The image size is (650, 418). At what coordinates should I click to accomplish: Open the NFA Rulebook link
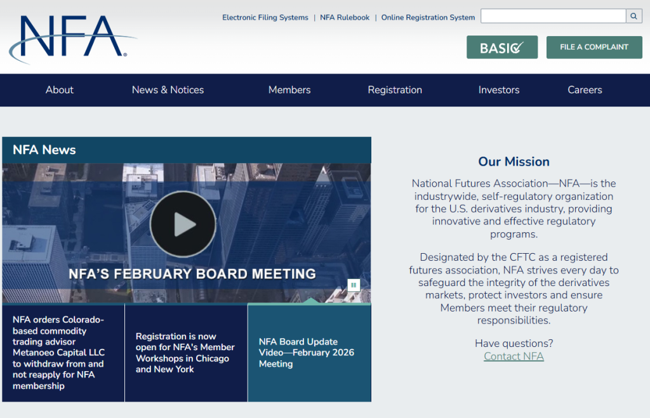(x=345, y=17)
